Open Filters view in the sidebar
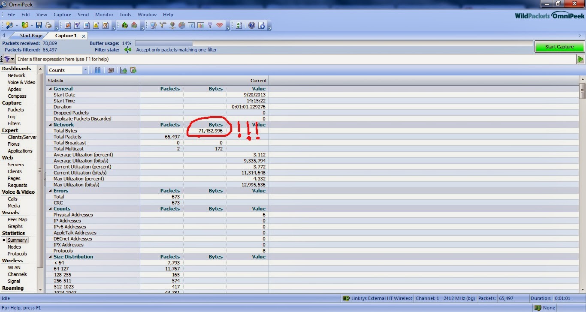Screen dimensions: 586x312 coord(14,123)
